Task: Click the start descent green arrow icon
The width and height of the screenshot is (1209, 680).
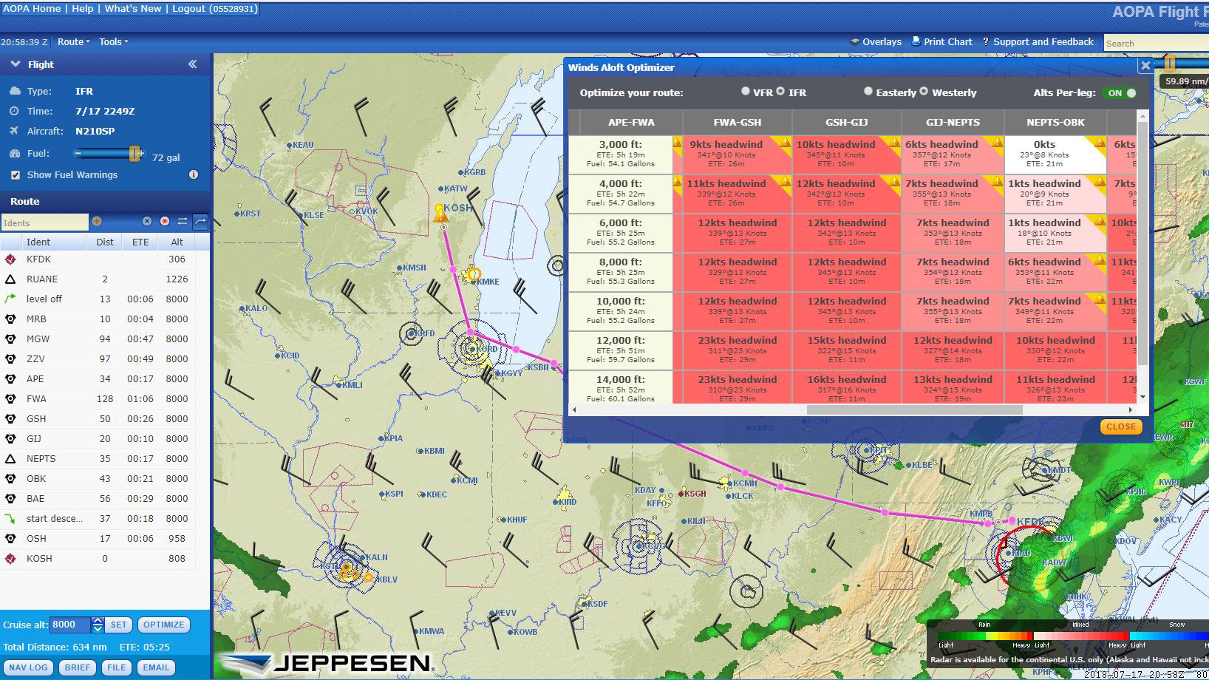Action: point(10,519)
